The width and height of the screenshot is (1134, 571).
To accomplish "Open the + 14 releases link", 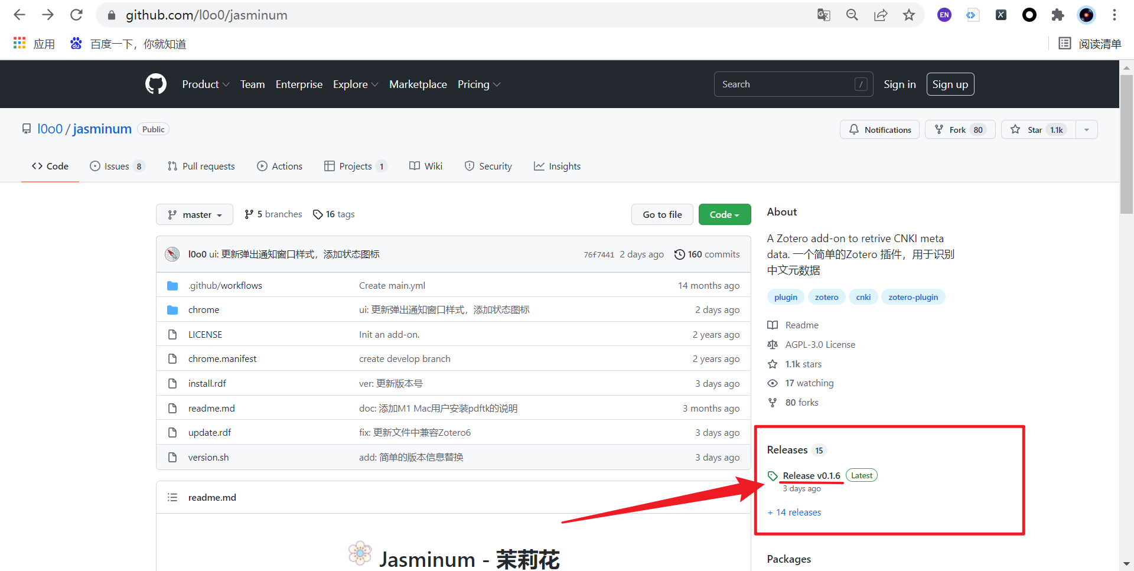I will point(794,512).
